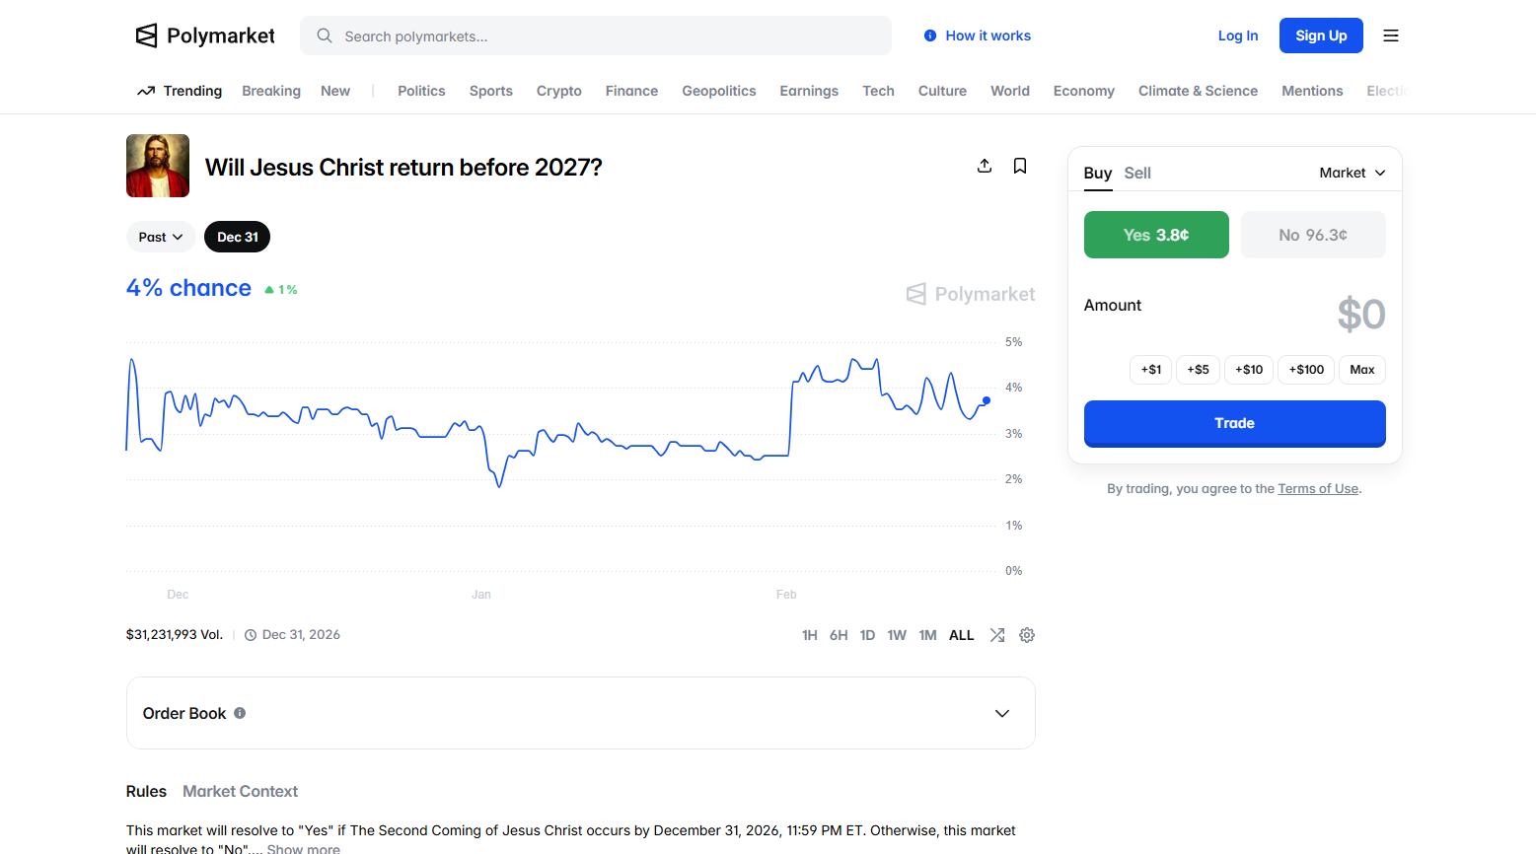
Task: Select the Yes 3.8¢ outcome
Action: (1156, 235)
